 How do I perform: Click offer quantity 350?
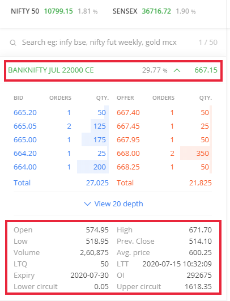(203, 154)
